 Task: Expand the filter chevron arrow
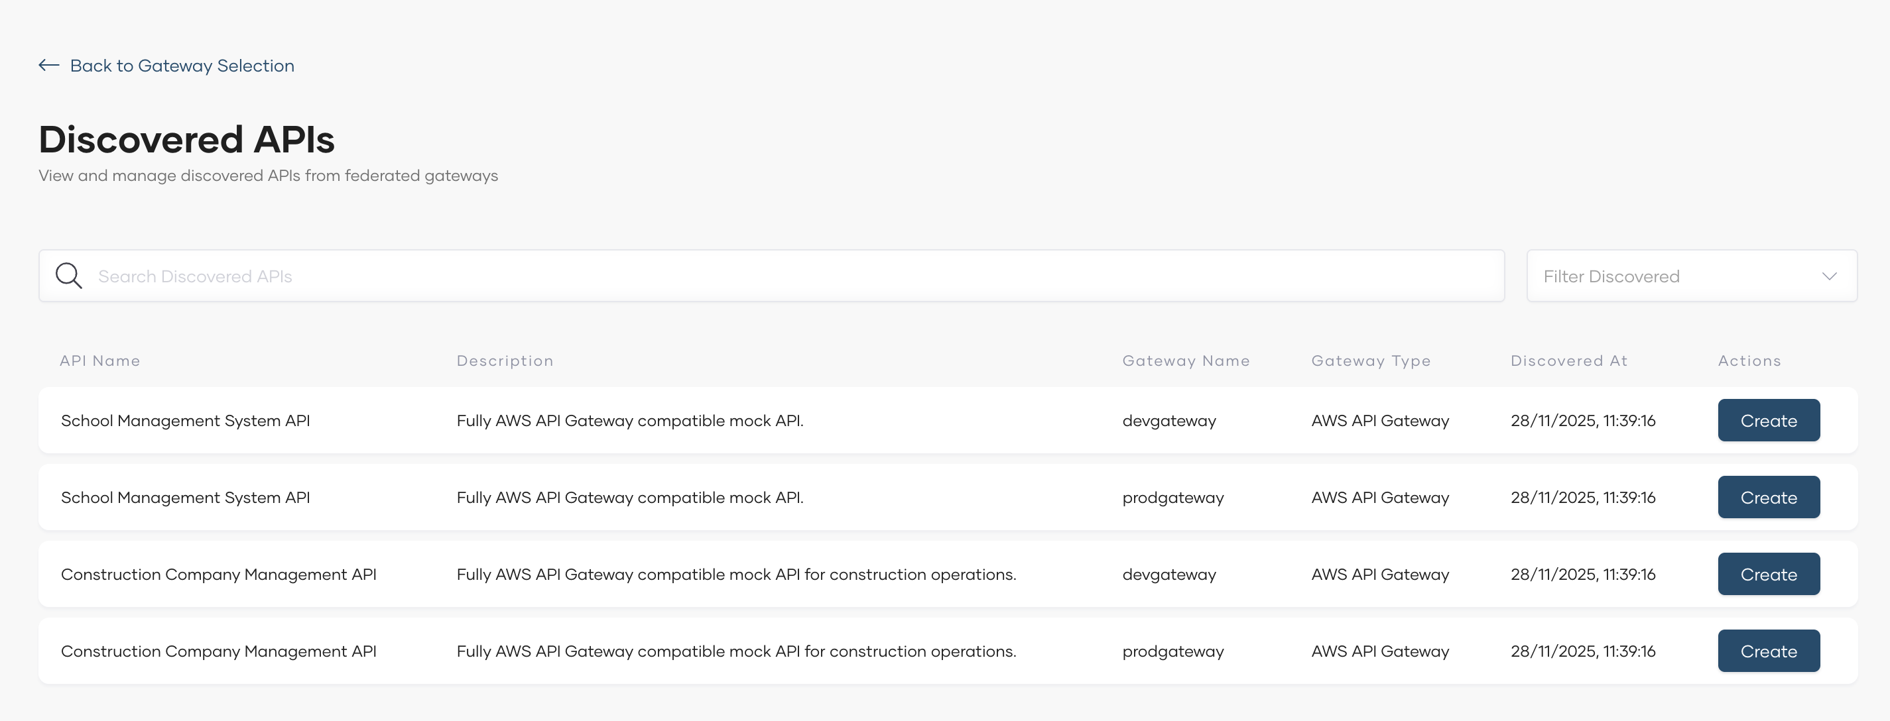coord(1828,276)
